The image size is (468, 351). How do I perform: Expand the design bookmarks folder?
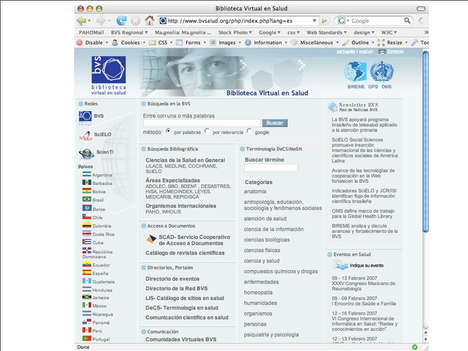364,32
